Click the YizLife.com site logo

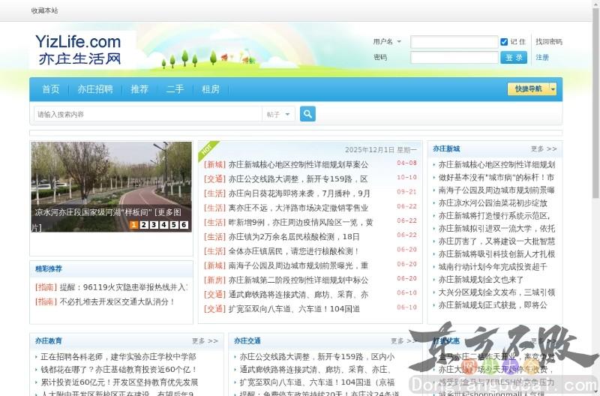pos(79,49)
